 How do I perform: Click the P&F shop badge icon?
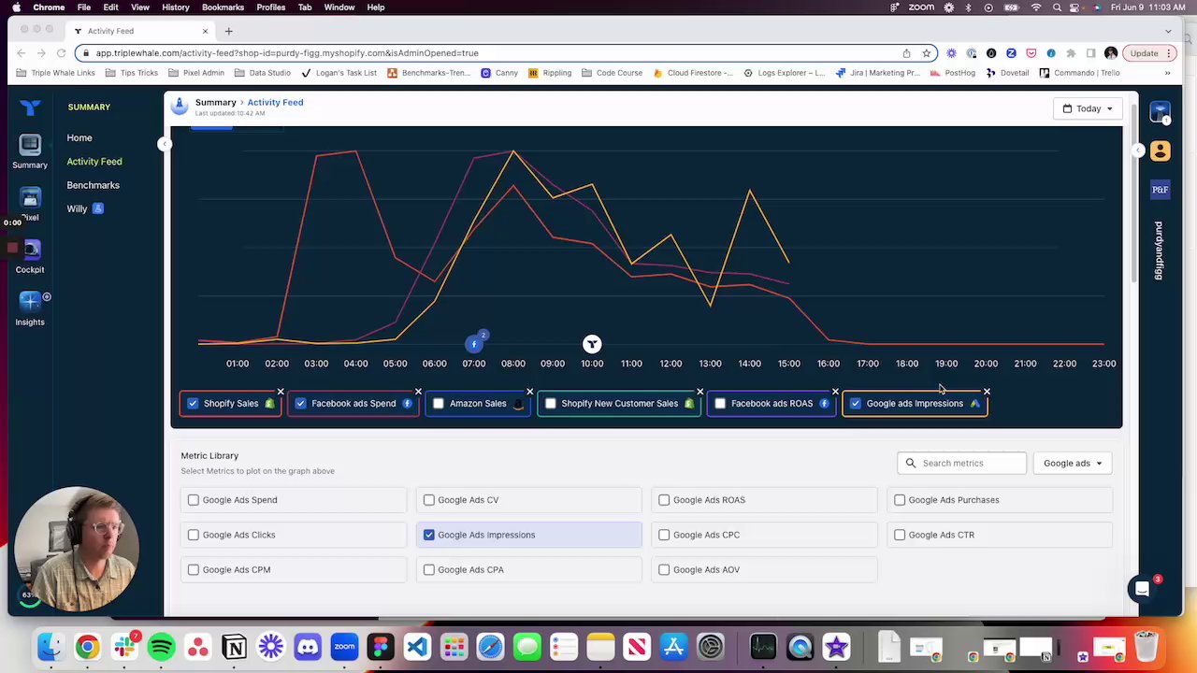[x=1160, y=190]
